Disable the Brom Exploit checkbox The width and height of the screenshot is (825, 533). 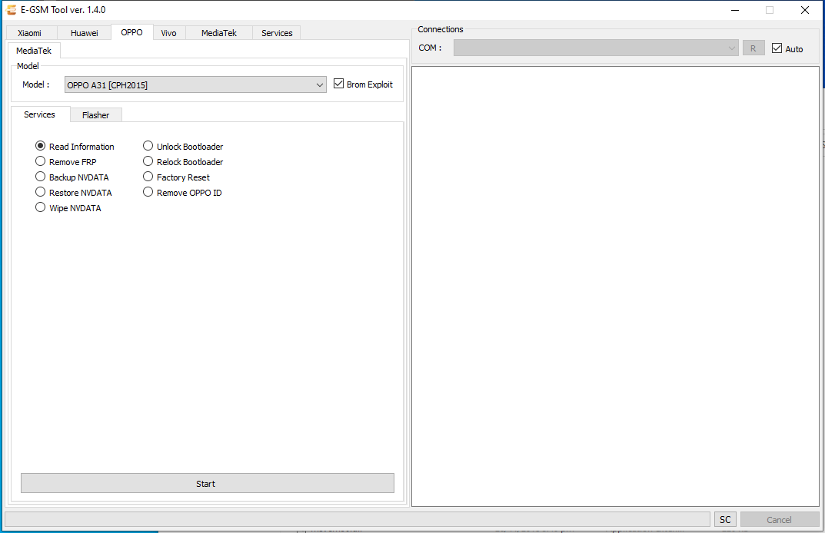[339, 84]
